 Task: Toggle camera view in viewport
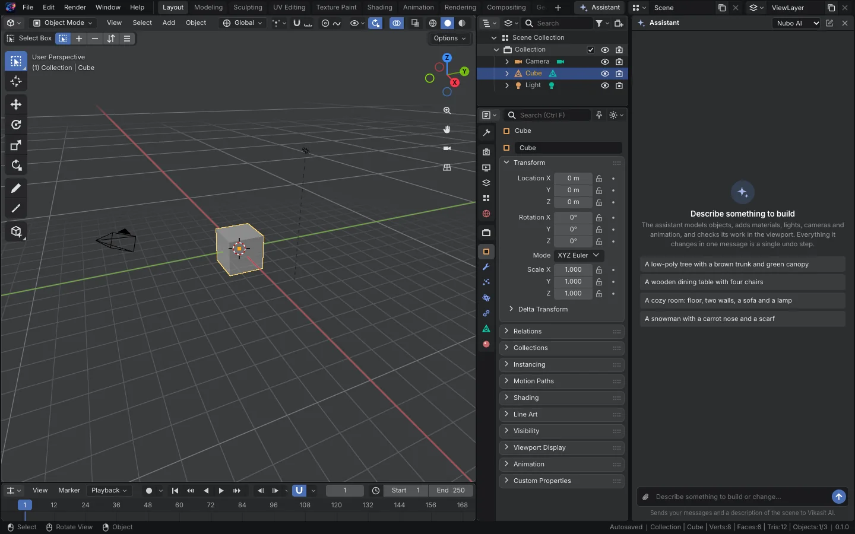tap(447, 148)
